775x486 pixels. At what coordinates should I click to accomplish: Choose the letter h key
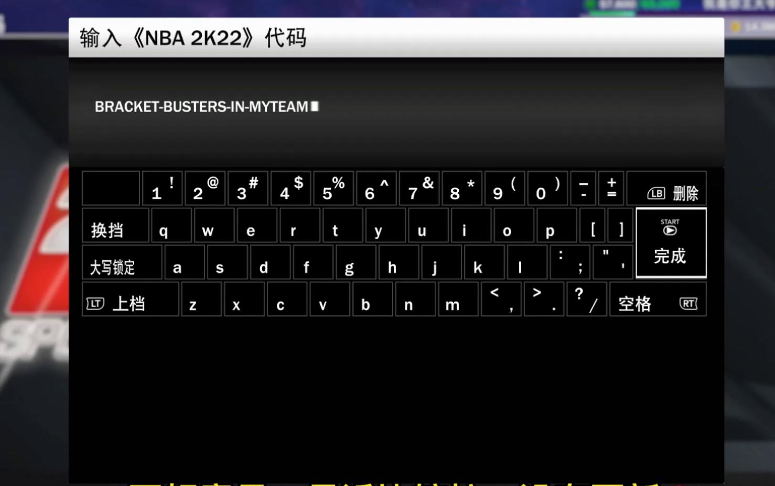pos(399,262)
